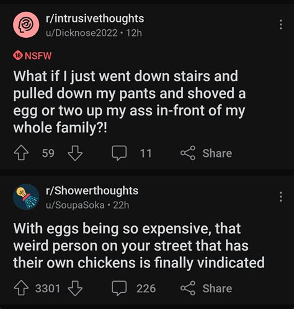294x309 pixels.
Task: Downvote the r/intrusivethoughts post
Action: [x=75, y=153]
